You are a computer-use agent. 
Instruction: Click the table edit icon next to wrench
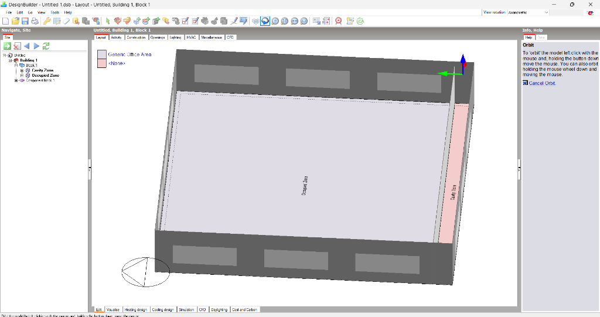pos(57,21)
